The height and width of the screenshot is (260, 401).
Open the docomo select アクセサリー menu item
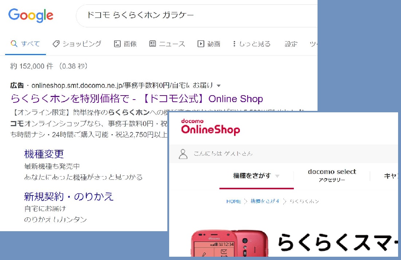[332, 175]
